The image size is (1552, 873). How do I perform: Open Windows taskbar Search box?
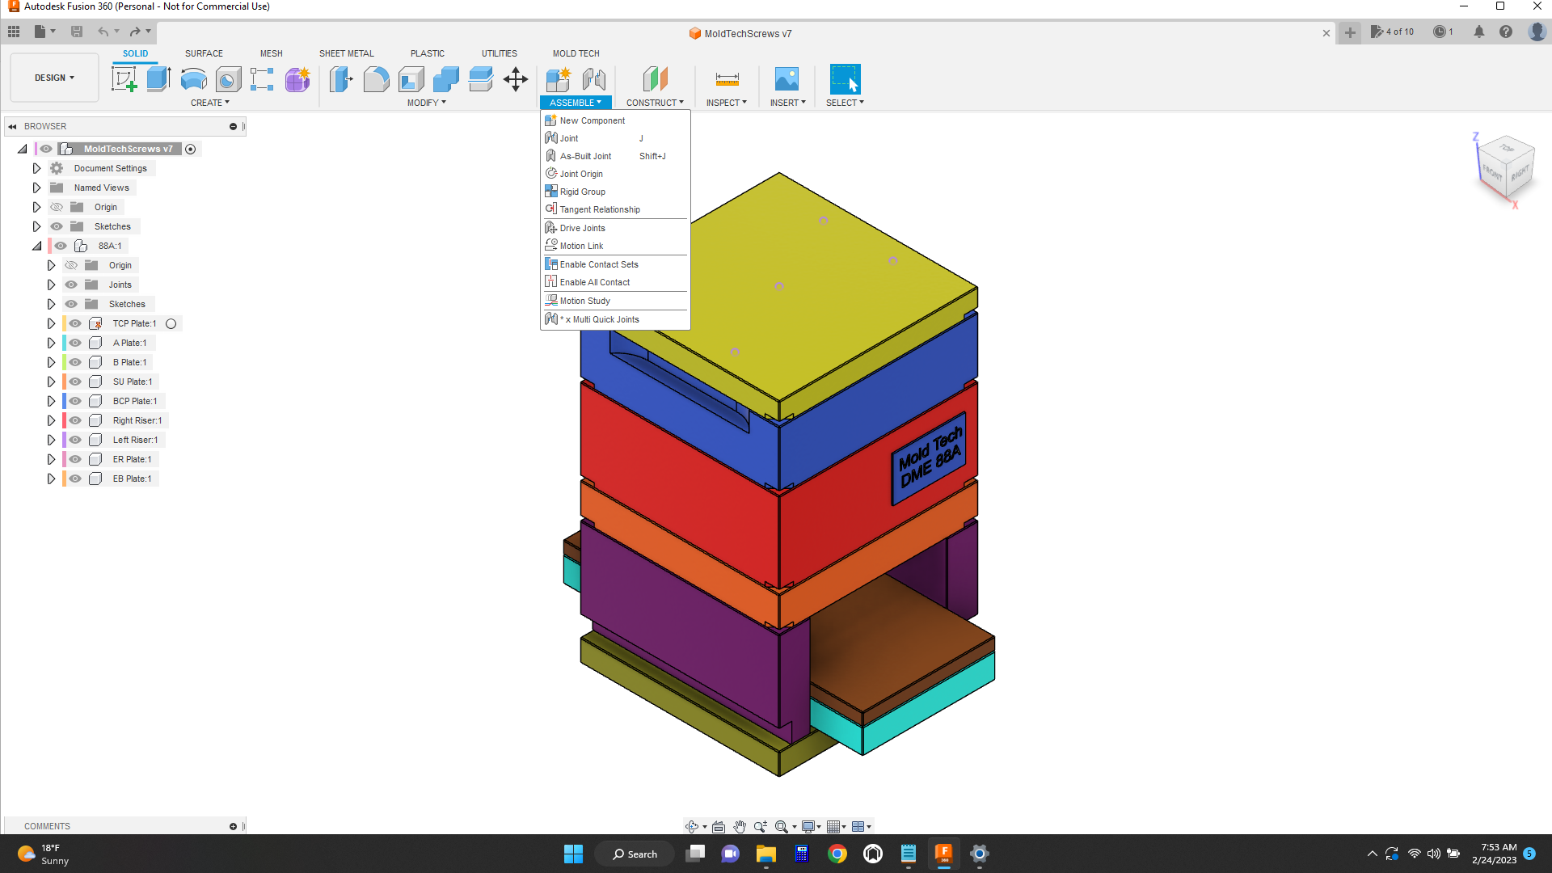(635, 854)
